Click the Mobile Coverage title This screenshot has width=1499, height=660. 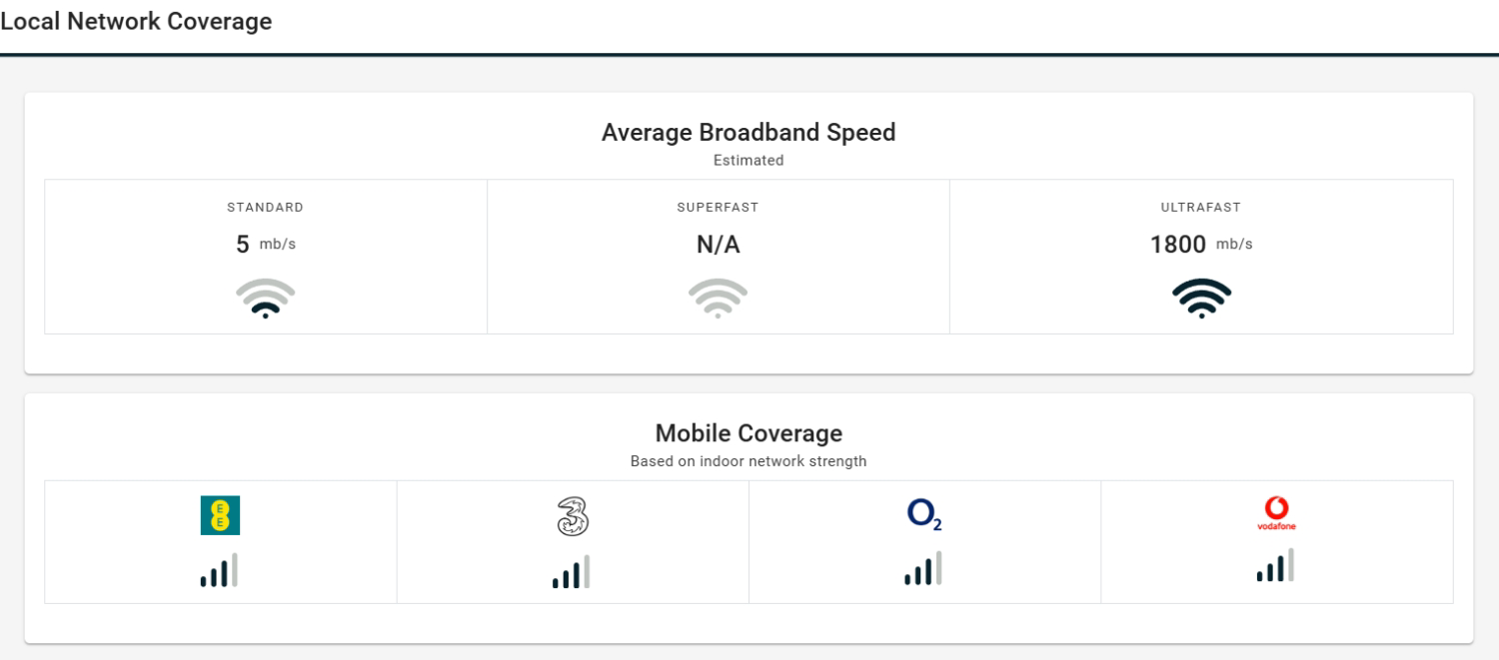click(749, 433)
